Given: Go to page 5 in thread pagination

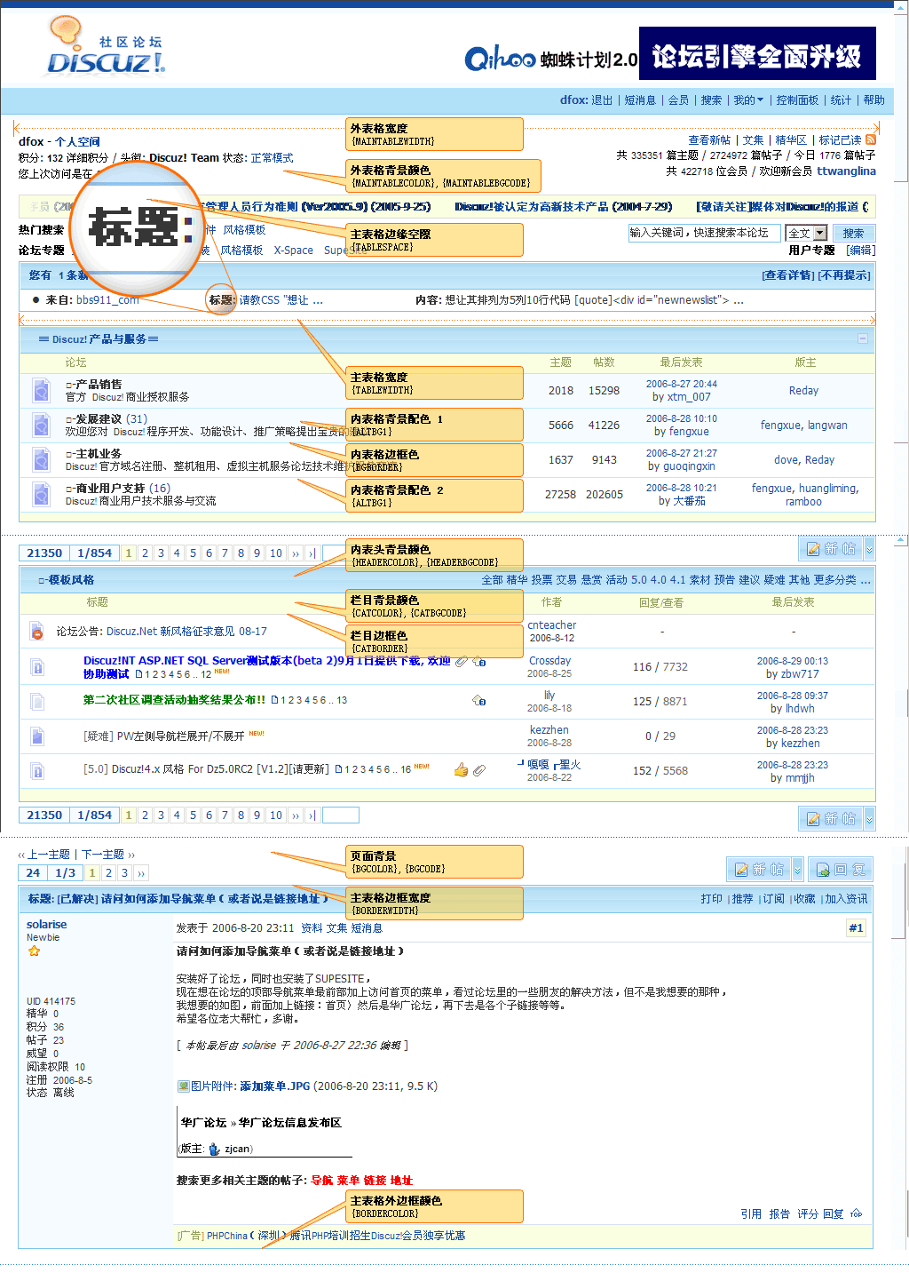Looking at the screenshot, I should (x=193, y=553).
